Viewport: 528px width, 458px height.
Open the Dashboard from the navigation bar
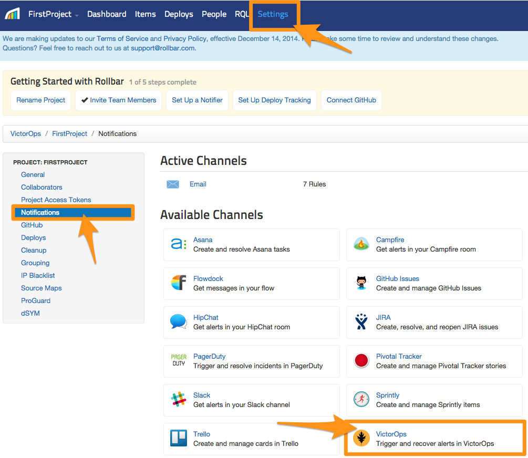[107, 14]
